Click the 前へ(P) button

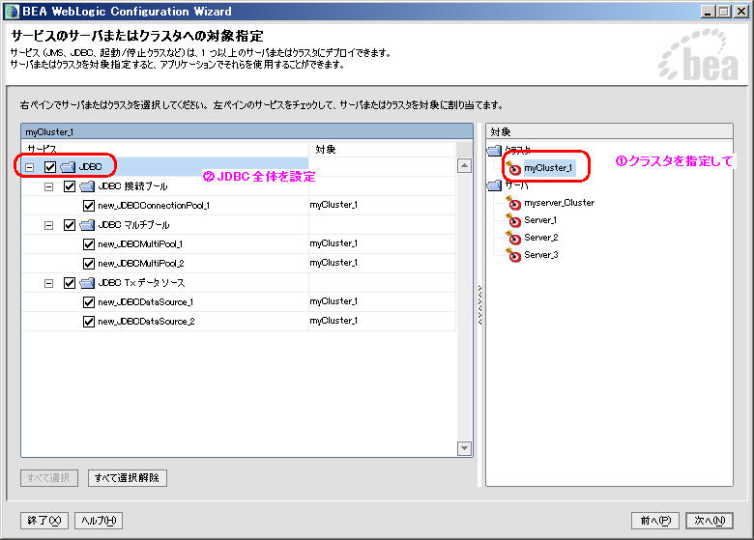(654, 521)
